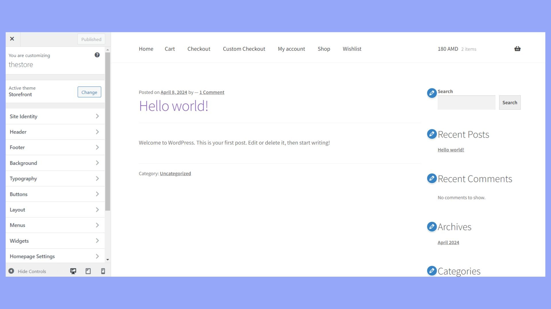Edit the Search widget via pencil icon
This screenshot has width=551, height=309.
432,93
